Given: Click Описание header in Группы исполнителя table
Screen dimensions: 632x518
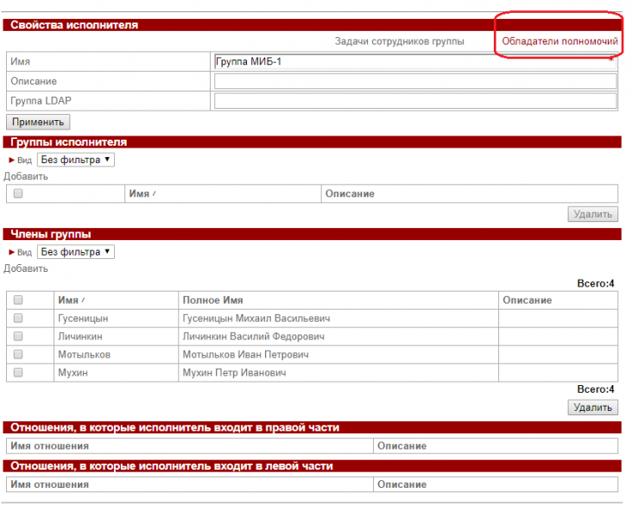Looking at the screenshot, I should (x=350, y=193).
